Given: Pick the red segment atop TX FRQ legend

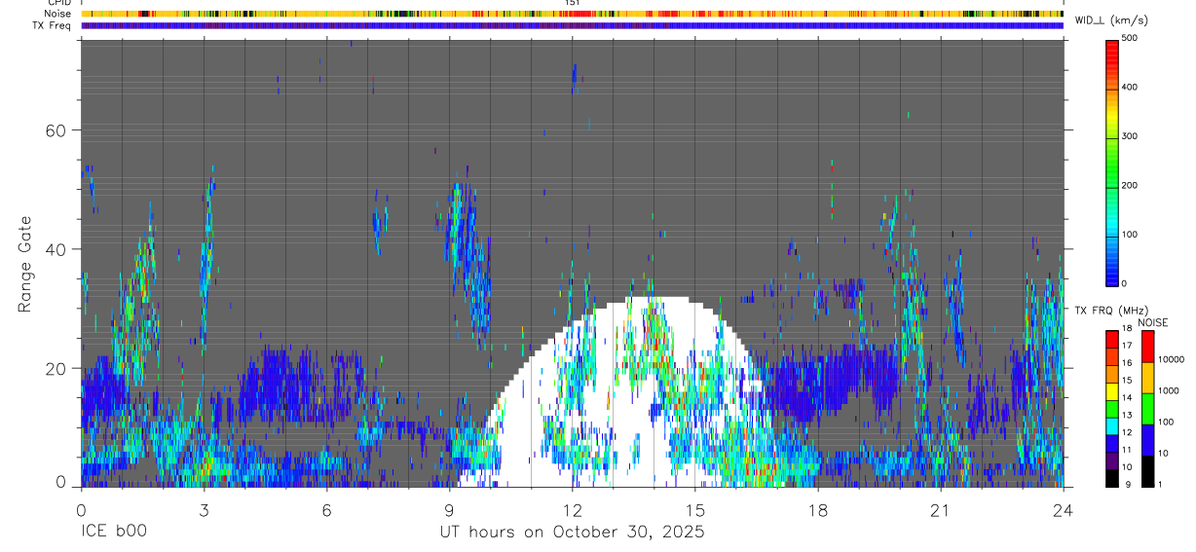Looking at the screenshot, I should 1112,339.
